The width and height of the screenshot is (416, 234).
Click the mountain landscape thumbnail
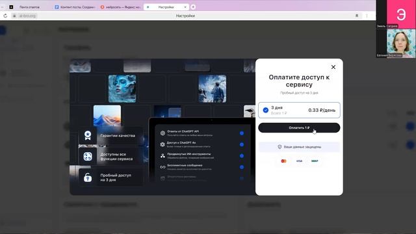[x=107, y=116]
